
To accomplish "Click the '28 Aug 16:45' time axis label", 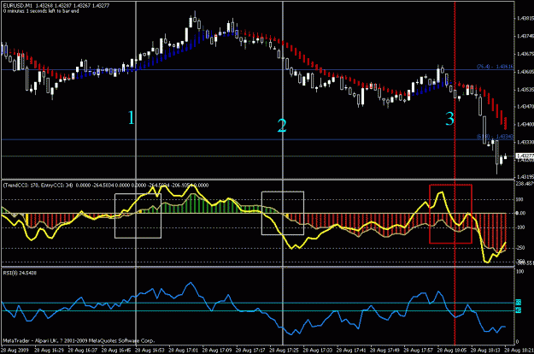I will pos(116,351).
